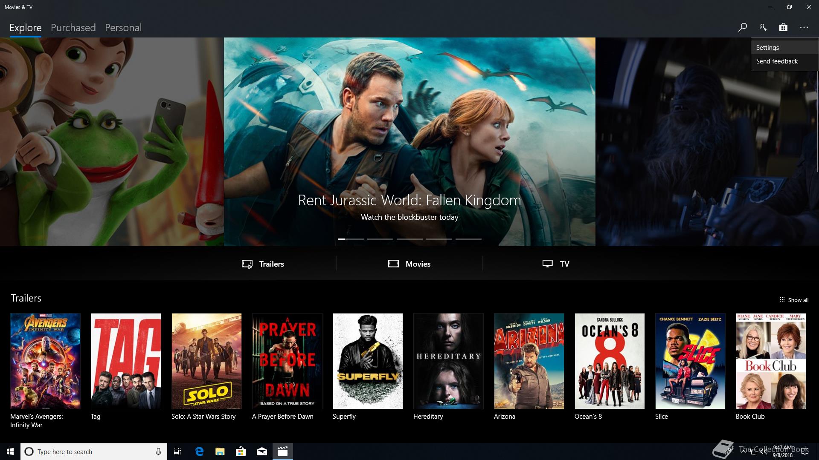
Task: Open the Mail app from taskbar
Action: coord(262,451)
